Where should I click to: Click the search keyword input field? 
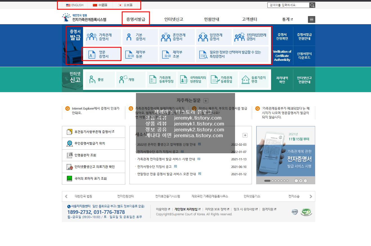[x=288, y=5]
